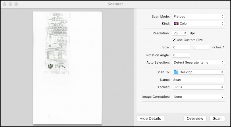This screenshot has height=127, width=231.
Task: Zoom the Scanner window with the third button
Action: pyautogui.click(x=16, y=4)
